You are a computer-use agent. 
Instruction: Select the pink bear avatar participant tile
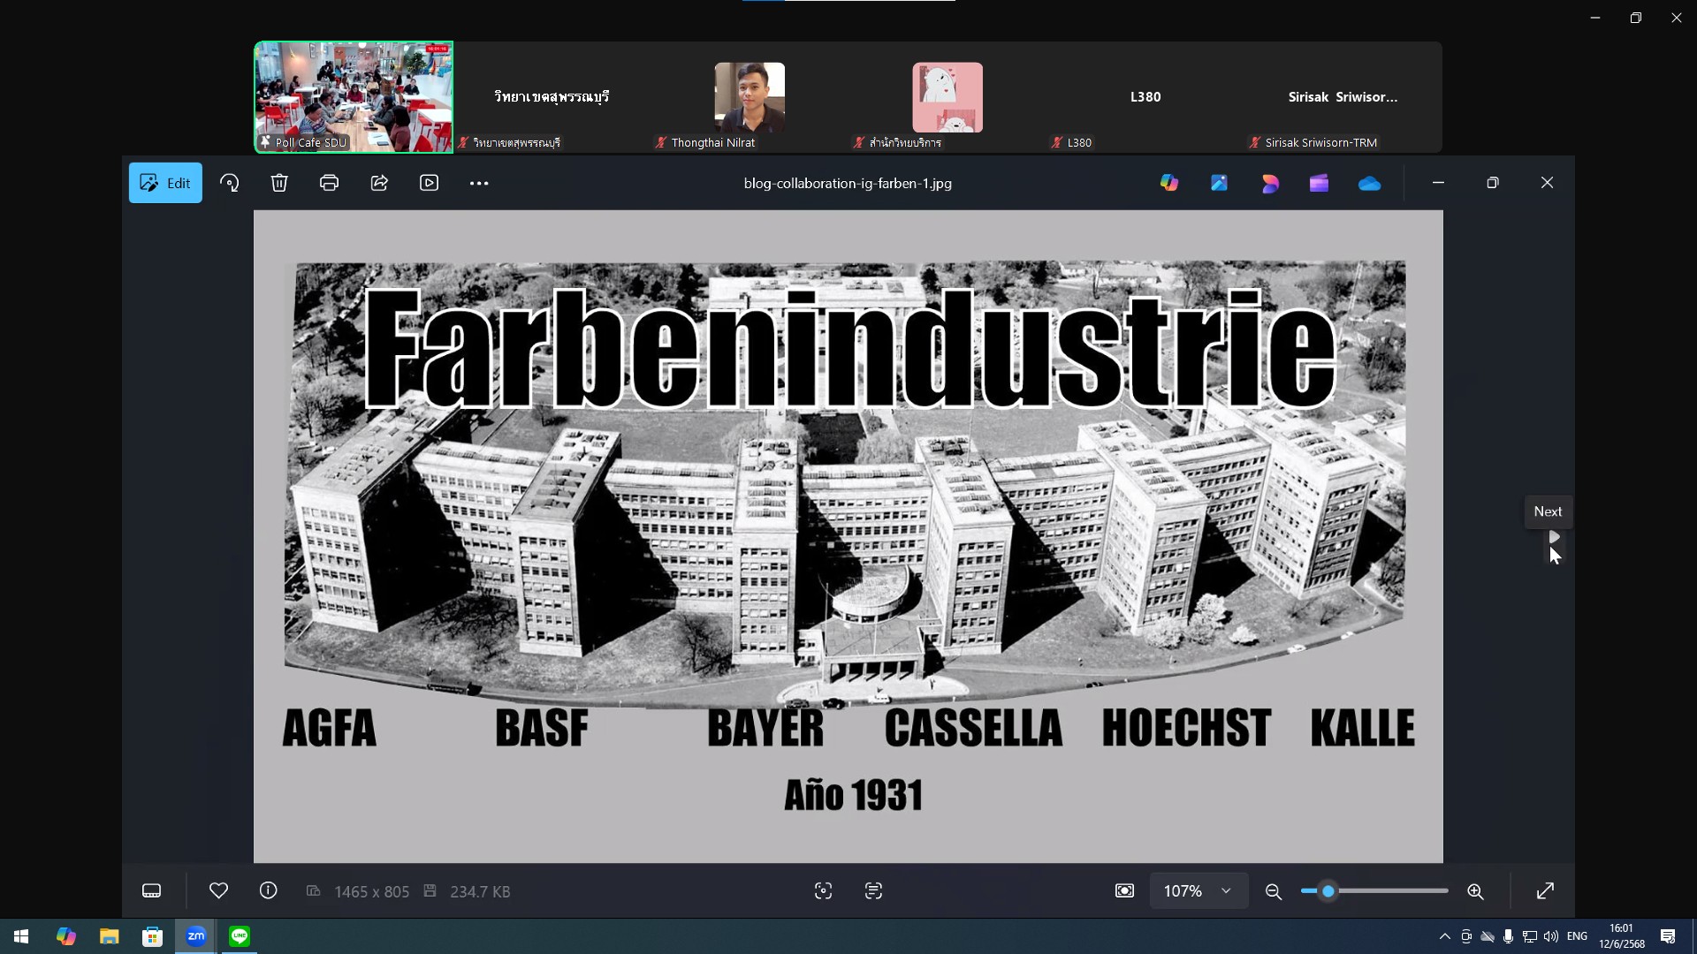[947, 97]
